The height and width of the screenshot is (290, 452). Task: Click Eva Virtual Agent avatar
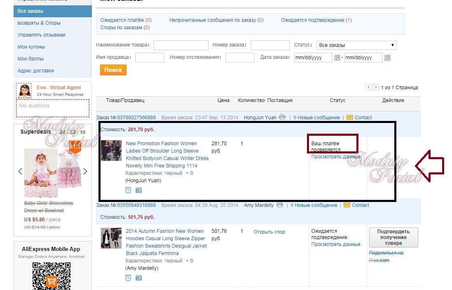coord(24,91)
